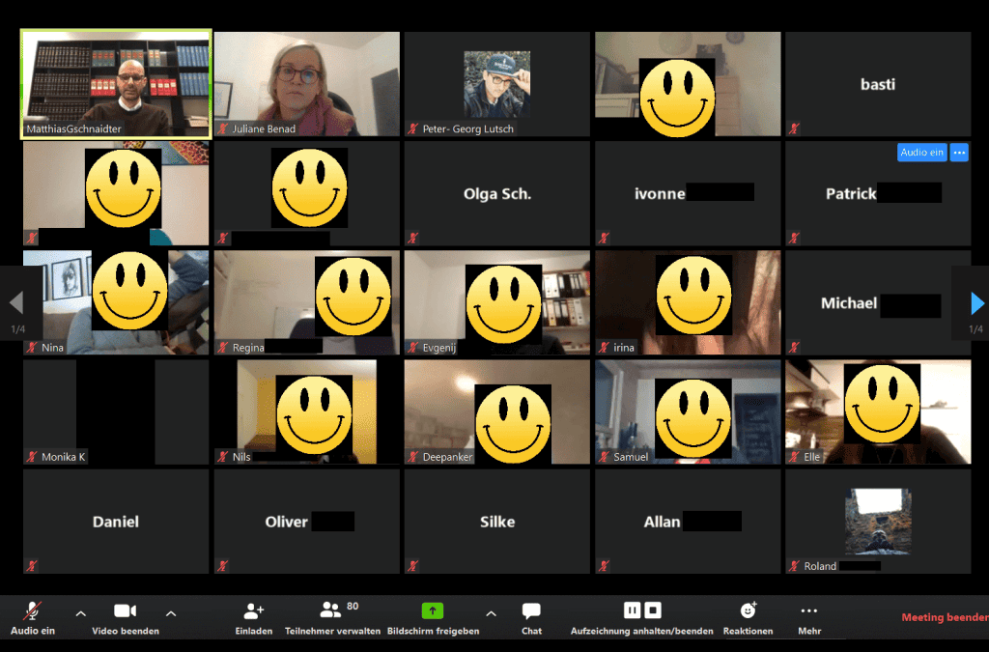Select Juliane Benad video tile

pos(306,84)
